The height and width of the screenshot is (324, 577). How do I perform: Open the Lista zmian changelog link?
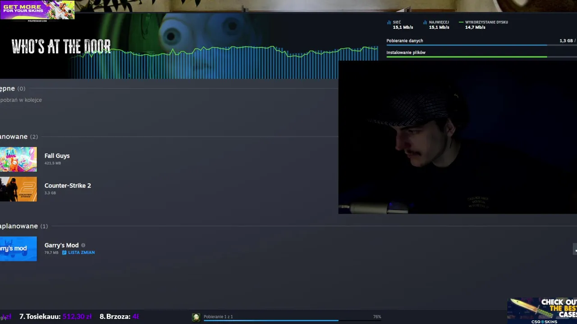(x=81, y=252)
